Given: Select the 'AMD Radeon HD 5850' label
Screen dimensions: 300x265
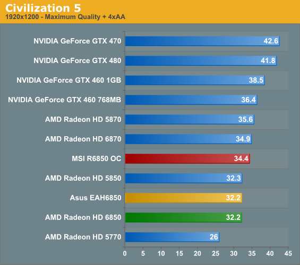Looking at the screenshot, I should click(83, 178).
